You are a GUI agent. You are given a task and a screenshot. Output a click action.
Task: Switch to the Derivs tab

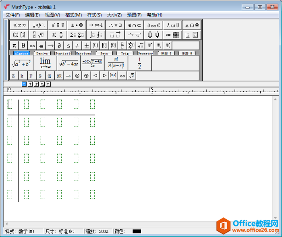click(42, 53)
